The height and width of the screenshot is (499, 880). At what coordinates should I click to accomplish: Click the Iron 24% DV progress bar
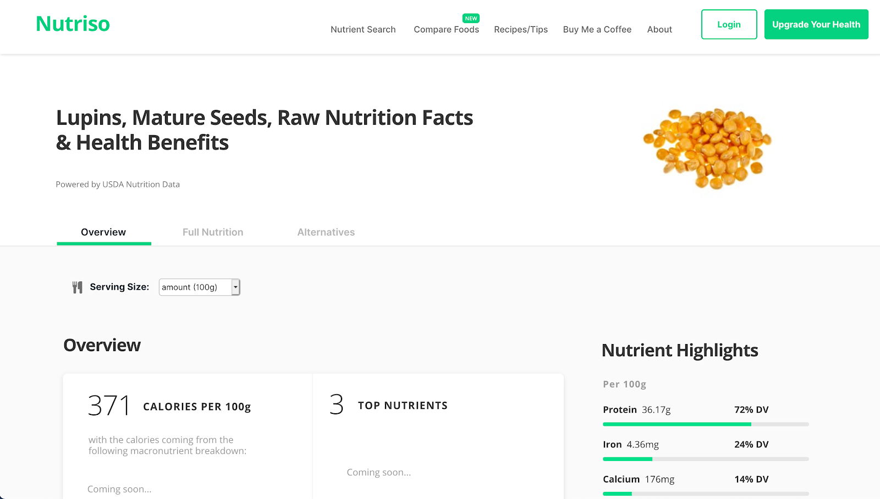(x=706, y=459)
